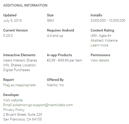Screen dimensions: 129x124
Task: Click the Developer section heading
Action: point(11,95)
